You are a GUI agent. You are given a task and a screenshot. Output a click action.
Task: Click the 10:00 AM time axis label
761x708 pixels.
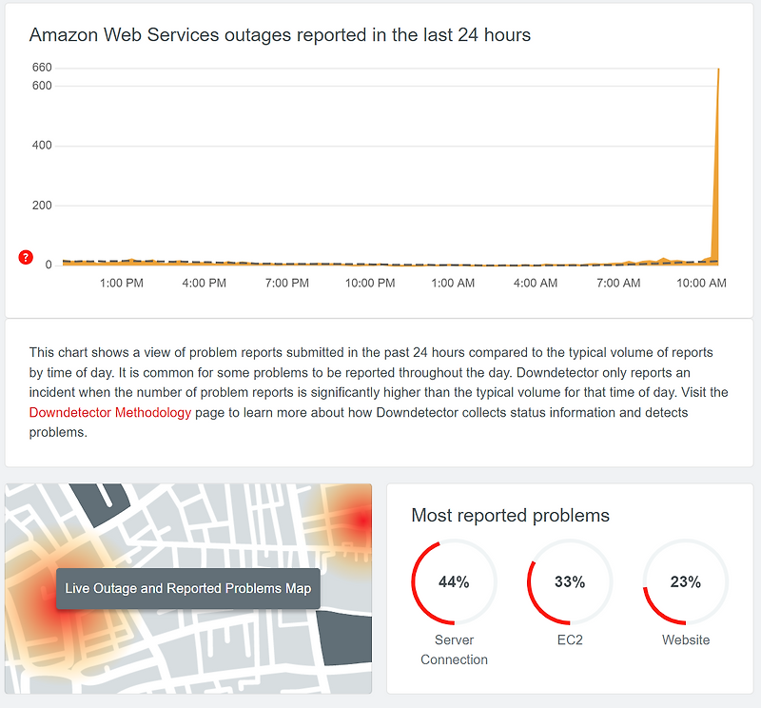coord(701,283)
